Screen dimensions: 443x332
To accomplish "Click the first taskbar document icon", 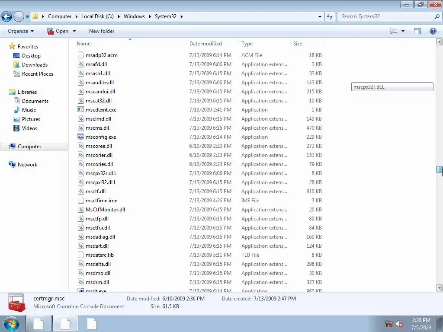I will [x=39, y=324].
